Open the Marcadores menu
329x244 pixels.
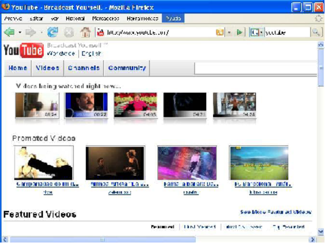click(x=105, y=18)
